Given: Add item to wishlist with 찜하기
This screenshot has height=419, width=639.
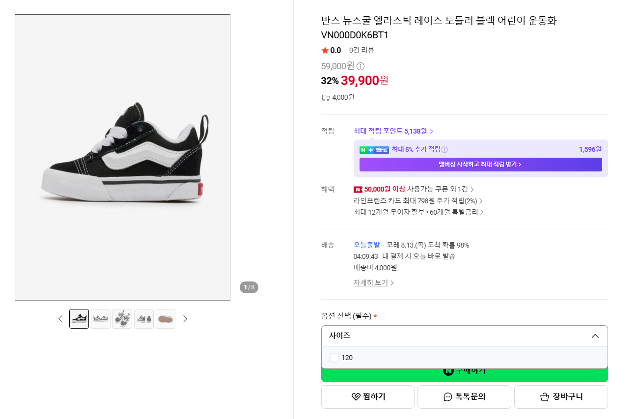Looking at the screenshot, I should [x=368, y=397].
